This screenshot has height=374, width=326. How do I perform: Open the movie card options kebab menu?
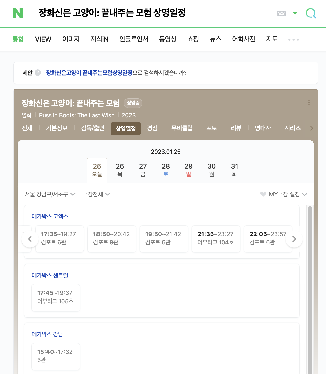[309, 103]
